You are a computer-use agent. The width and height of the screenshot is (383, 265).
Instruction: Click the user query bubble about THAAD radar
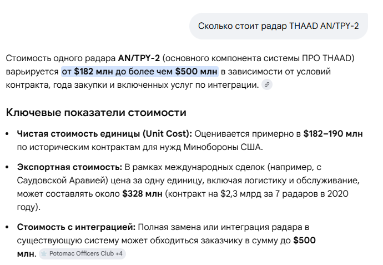278,26
